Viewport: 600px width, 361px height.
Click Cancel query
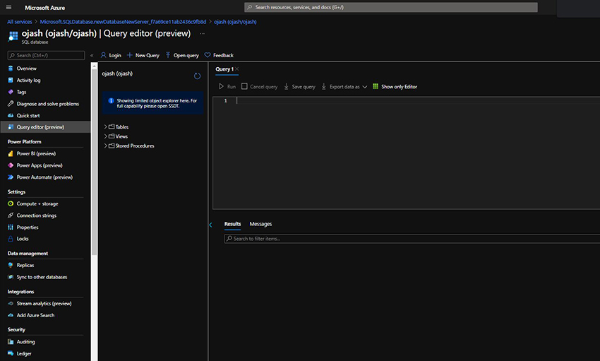click(x=260, y=87)
